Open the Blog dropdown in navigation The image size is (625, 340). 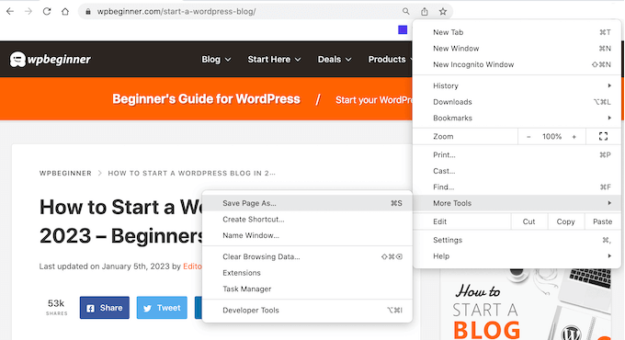point(216,60)
